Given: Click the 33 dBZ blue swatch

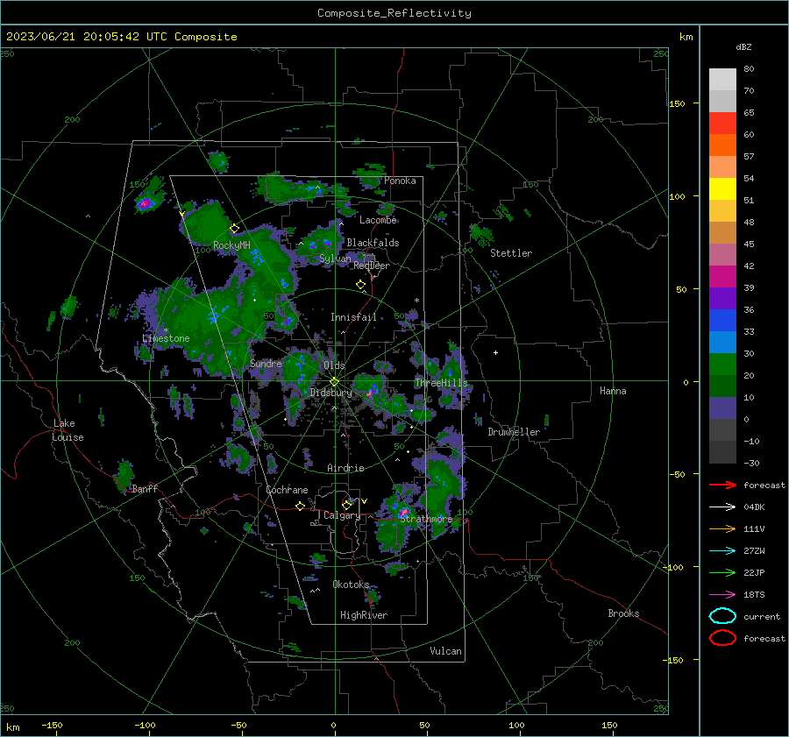Looking at the screenshot, I should (722, 321).
